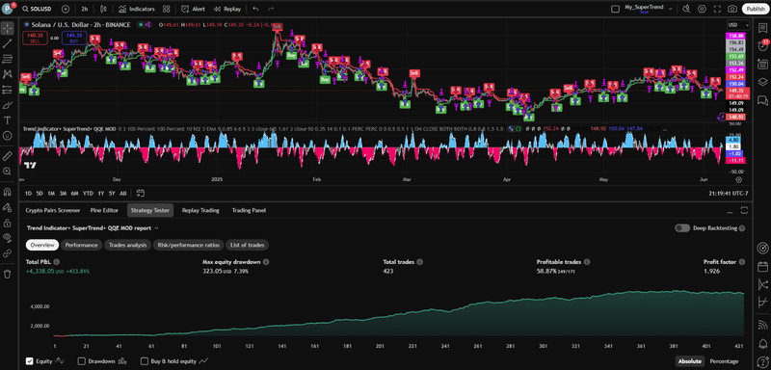Maximize the bottom strategy panel

[744, 210]
